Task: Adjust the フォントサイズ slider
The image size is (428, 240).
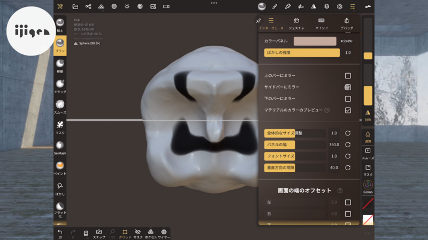Action: pos(295,156)
